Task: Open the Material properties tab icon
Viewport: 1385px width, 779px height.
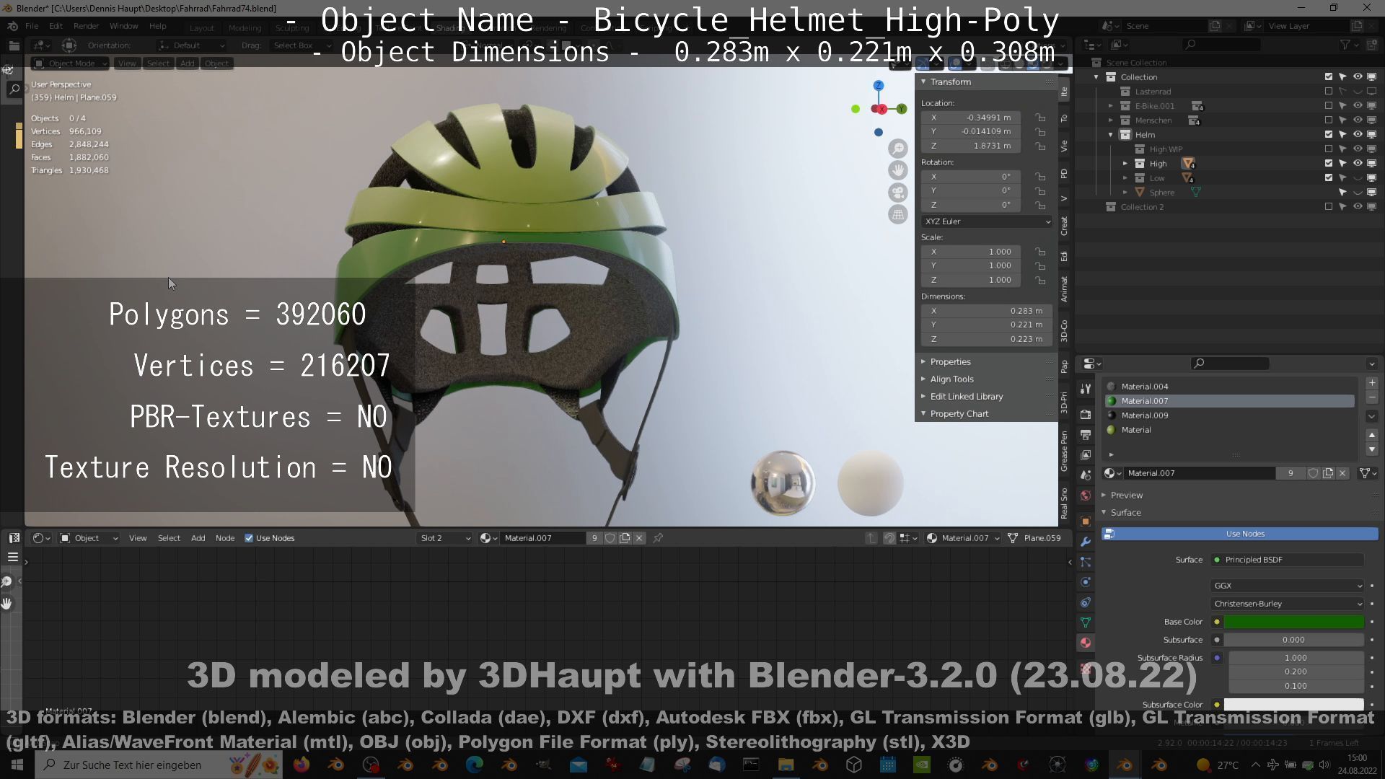Action: 1086,643
